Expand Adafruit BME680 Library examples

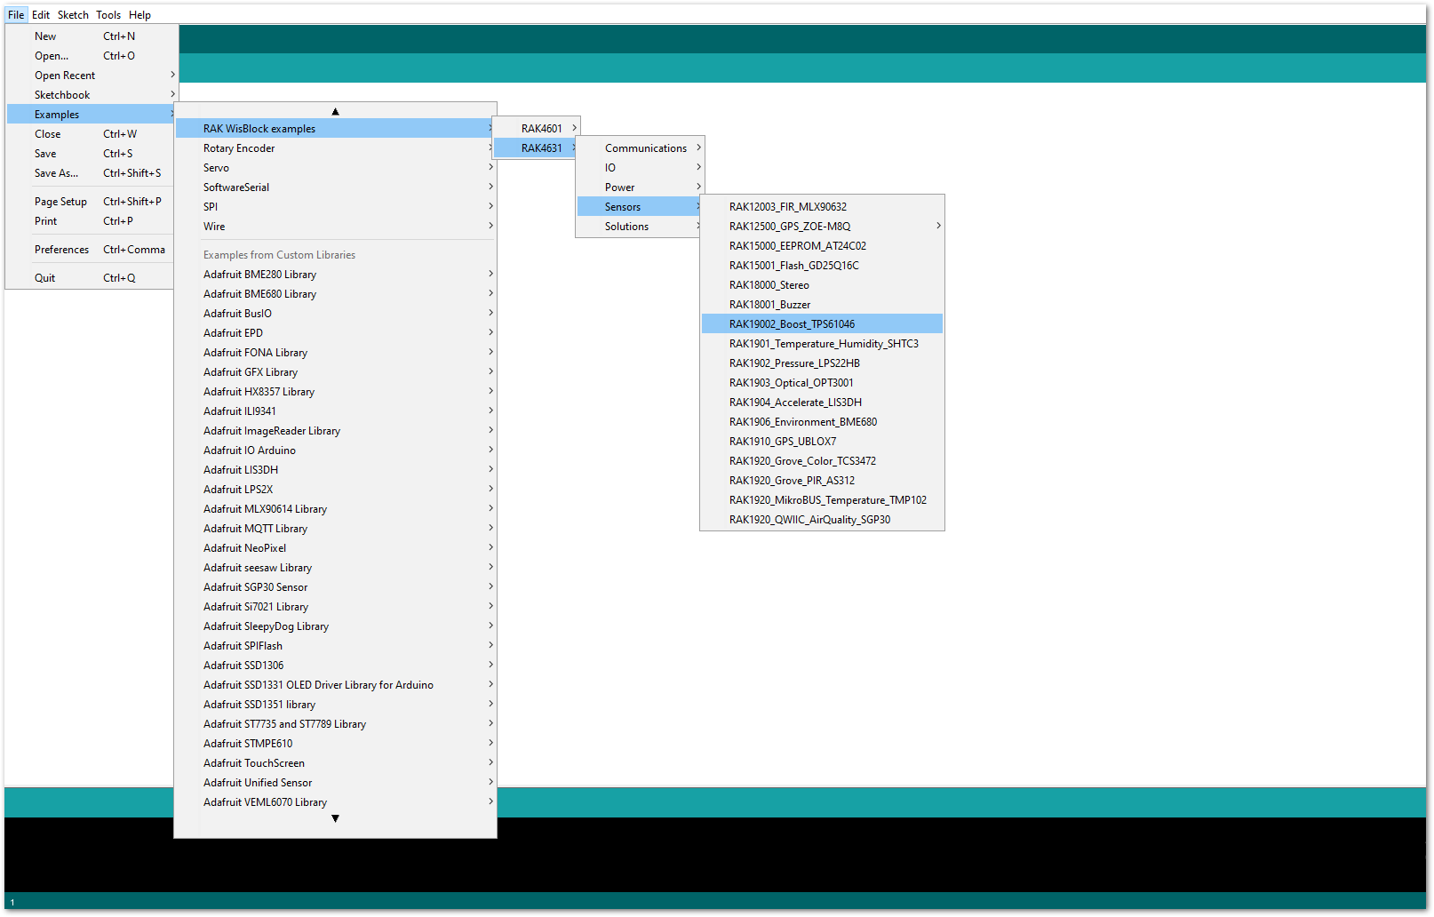tap(335, 294)
